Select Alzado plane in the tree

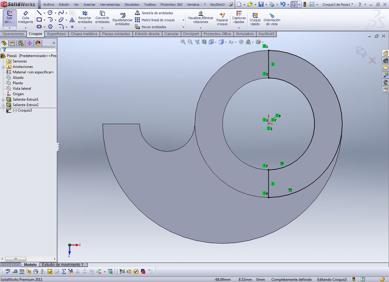coord(18,78)
